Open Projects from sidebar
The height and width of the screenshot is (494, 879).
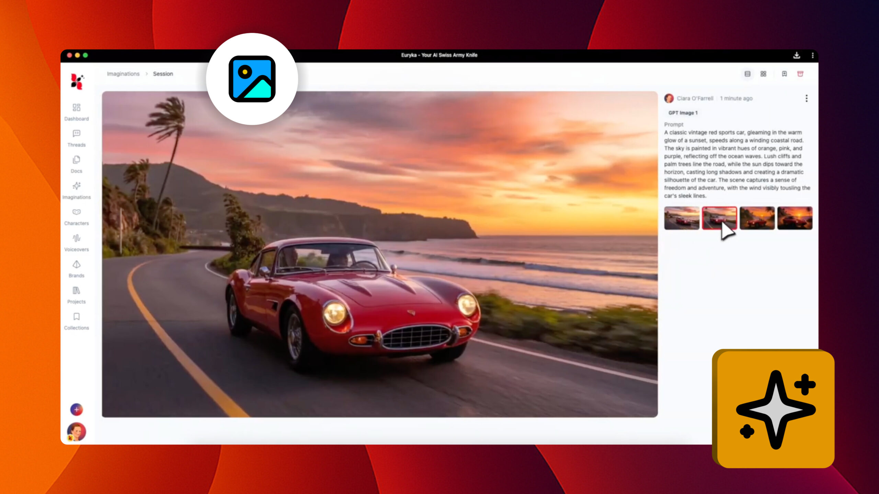pos(76,291)
